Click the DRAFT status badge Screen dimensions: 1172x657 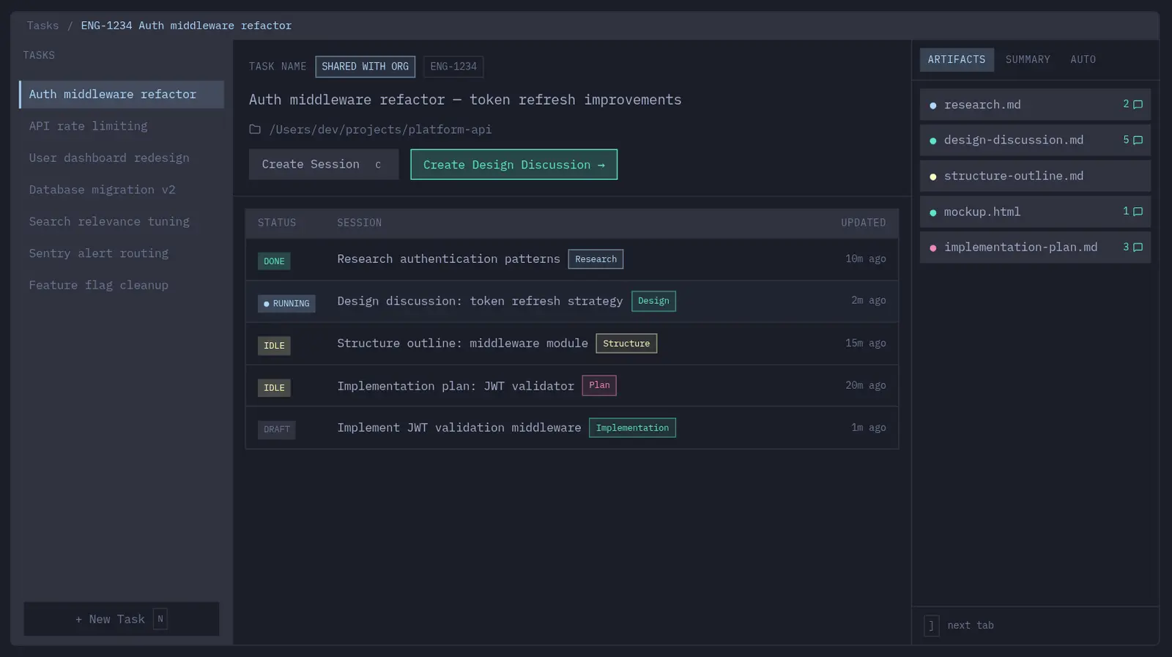coord(277,429)
